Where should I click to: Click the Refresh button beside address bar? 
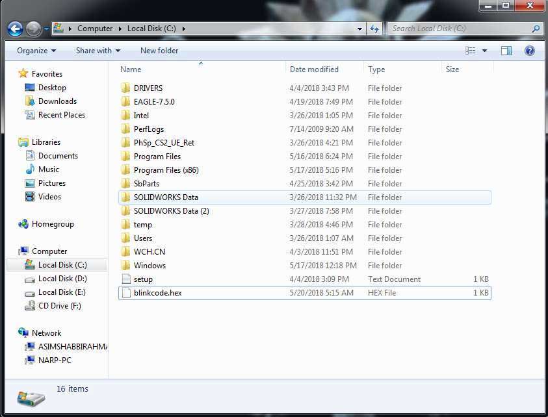point(374,29)
